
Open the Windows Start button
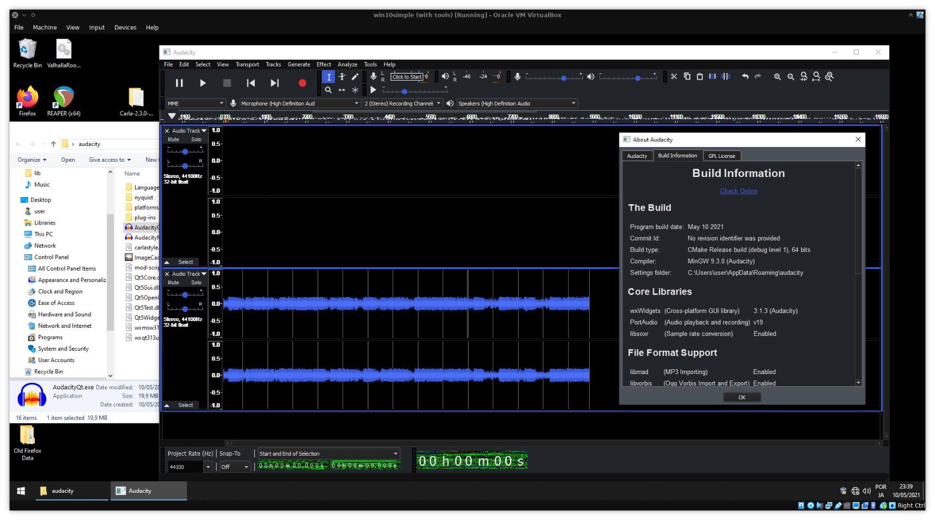point(21,491)
